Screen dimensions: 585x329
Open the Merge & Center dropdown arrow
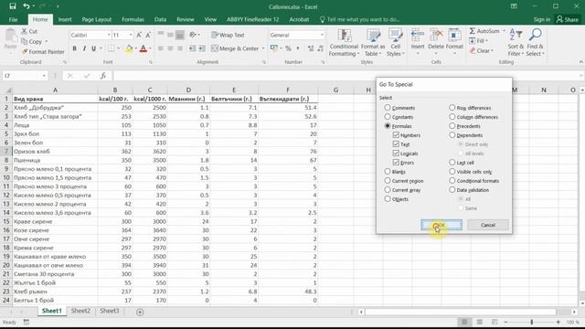[263, 48]
